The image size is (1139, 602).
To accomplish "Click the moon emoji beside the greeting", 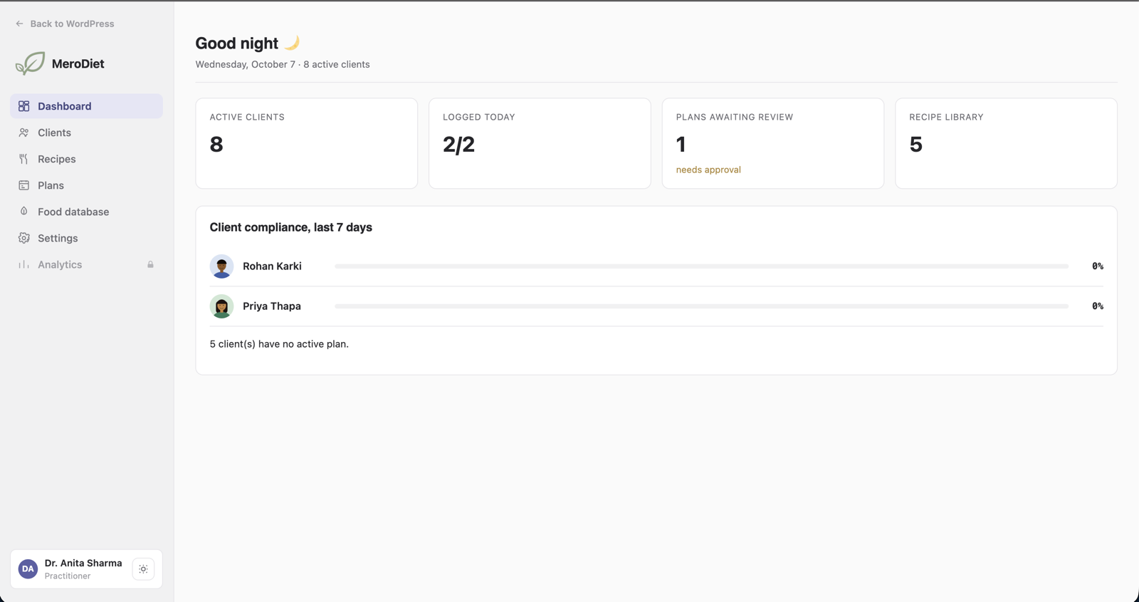I will point(292,43).
